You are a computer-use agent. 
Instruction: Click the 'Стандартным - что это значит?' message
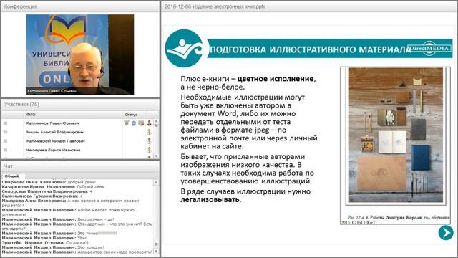tap(77, 226)
